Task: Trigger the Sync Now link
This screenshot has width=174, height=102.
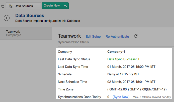Action: pyautogui.click(x=121, y=97)
